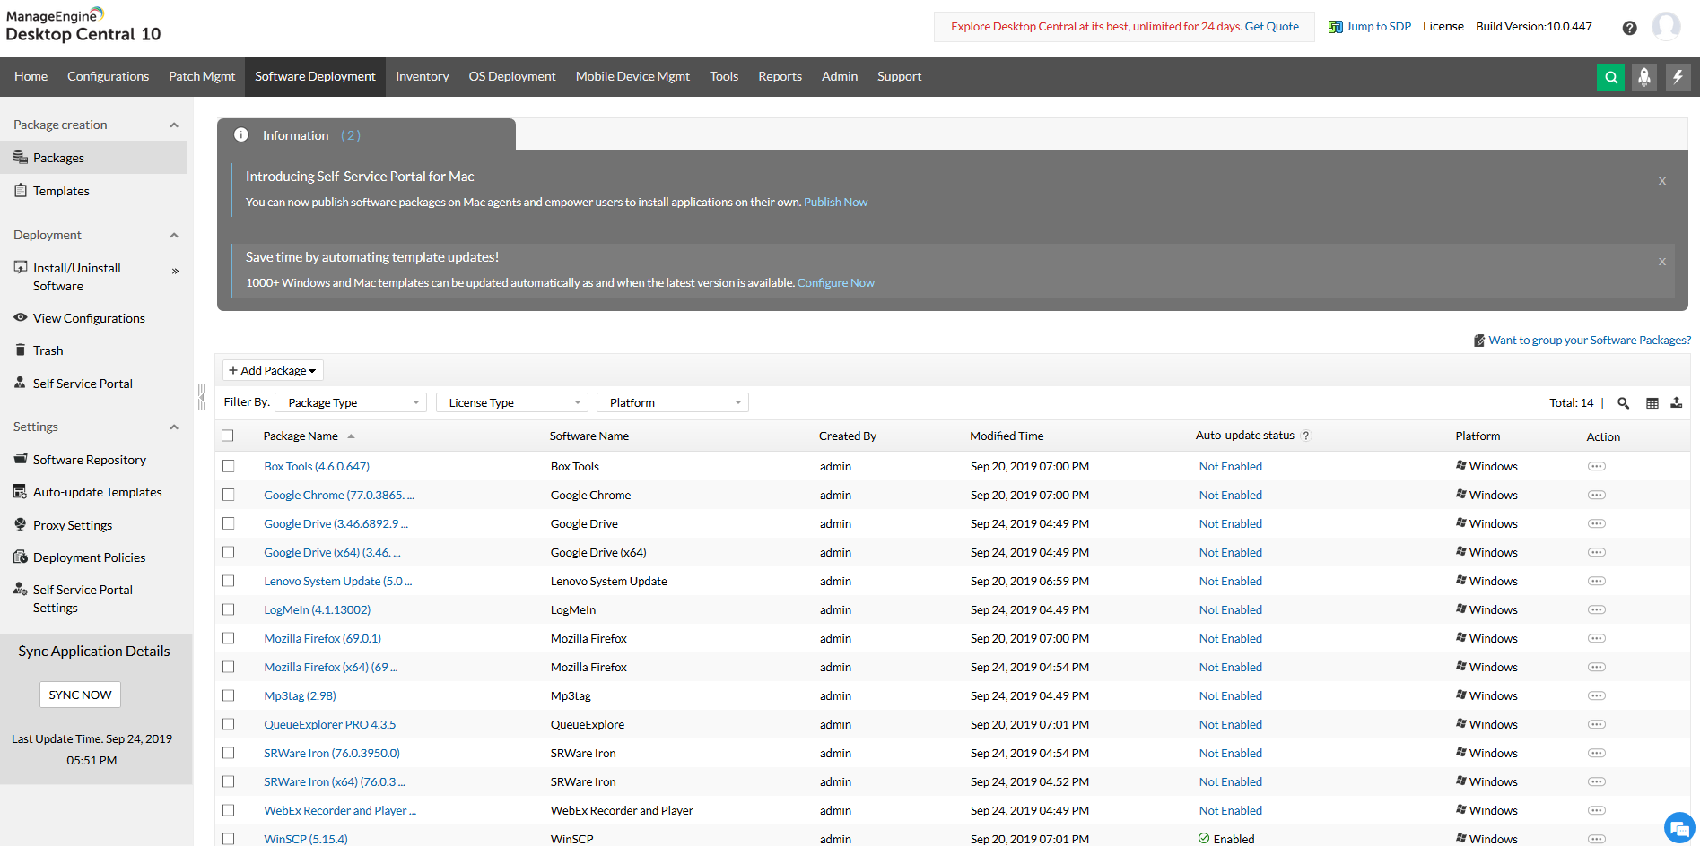Expand the Add Package dropdown
This screenshot has width=1700, height=846.
click(272, 369)
